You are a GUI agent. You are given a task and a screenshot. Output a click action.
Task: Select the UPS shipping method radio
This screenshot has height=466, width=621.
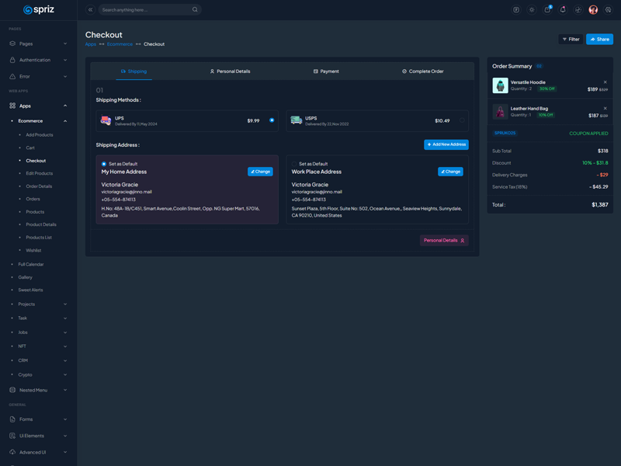coord(272,120)
